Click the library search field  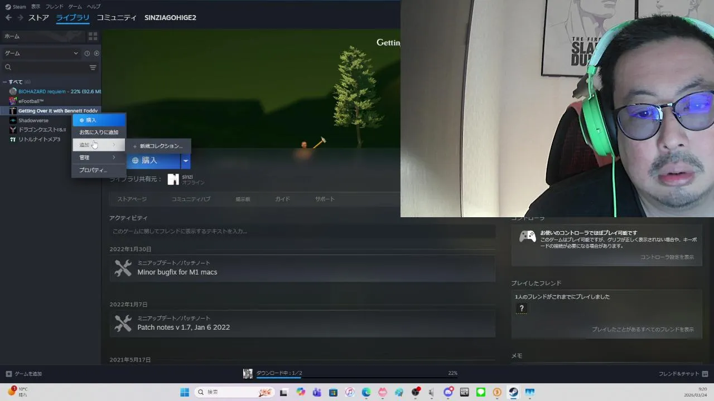point(50,67)
